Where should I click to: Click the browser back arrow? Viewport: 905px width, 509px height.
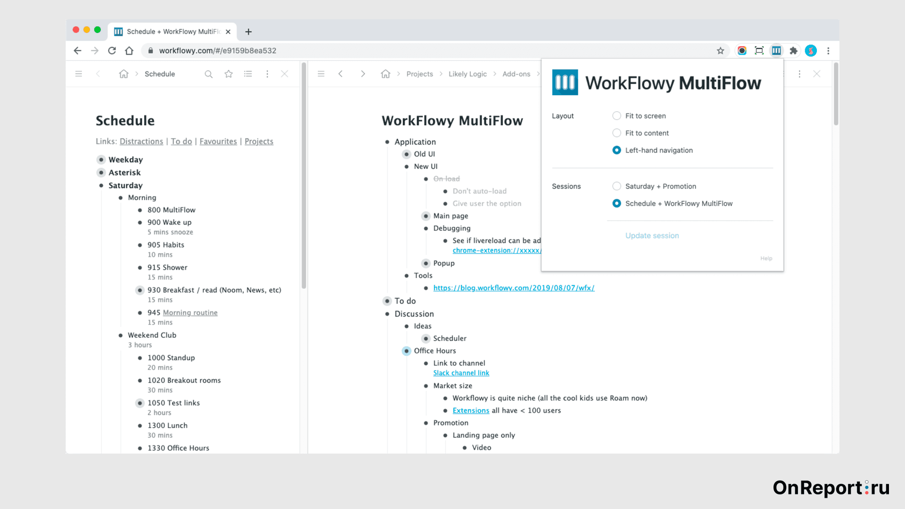tap(78, 51)
